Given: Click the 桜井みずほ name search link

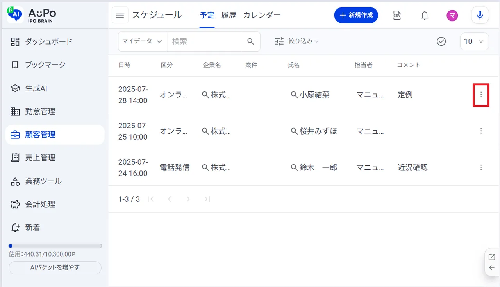Looking at the screenshot, I should [x=314, y=131].
